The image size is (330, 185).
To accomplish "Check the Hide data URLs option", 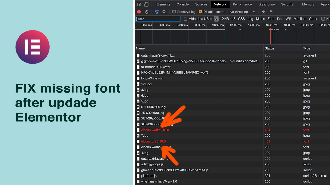I will 185,19.
